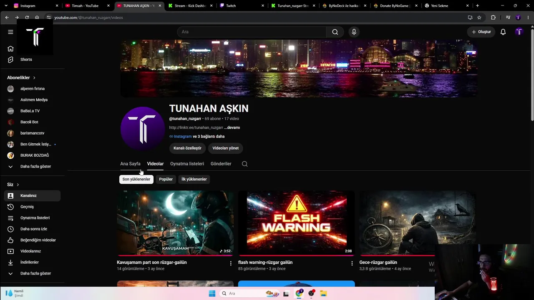Open the Gece-rüzgar gailün video thumbnail
The image size is (534, 300).
pyautogui.click(x=418, y=223)
